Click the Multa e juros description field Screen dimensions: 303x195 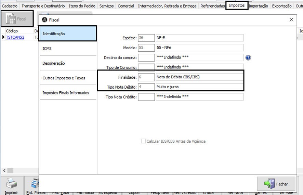coord(200,87)
